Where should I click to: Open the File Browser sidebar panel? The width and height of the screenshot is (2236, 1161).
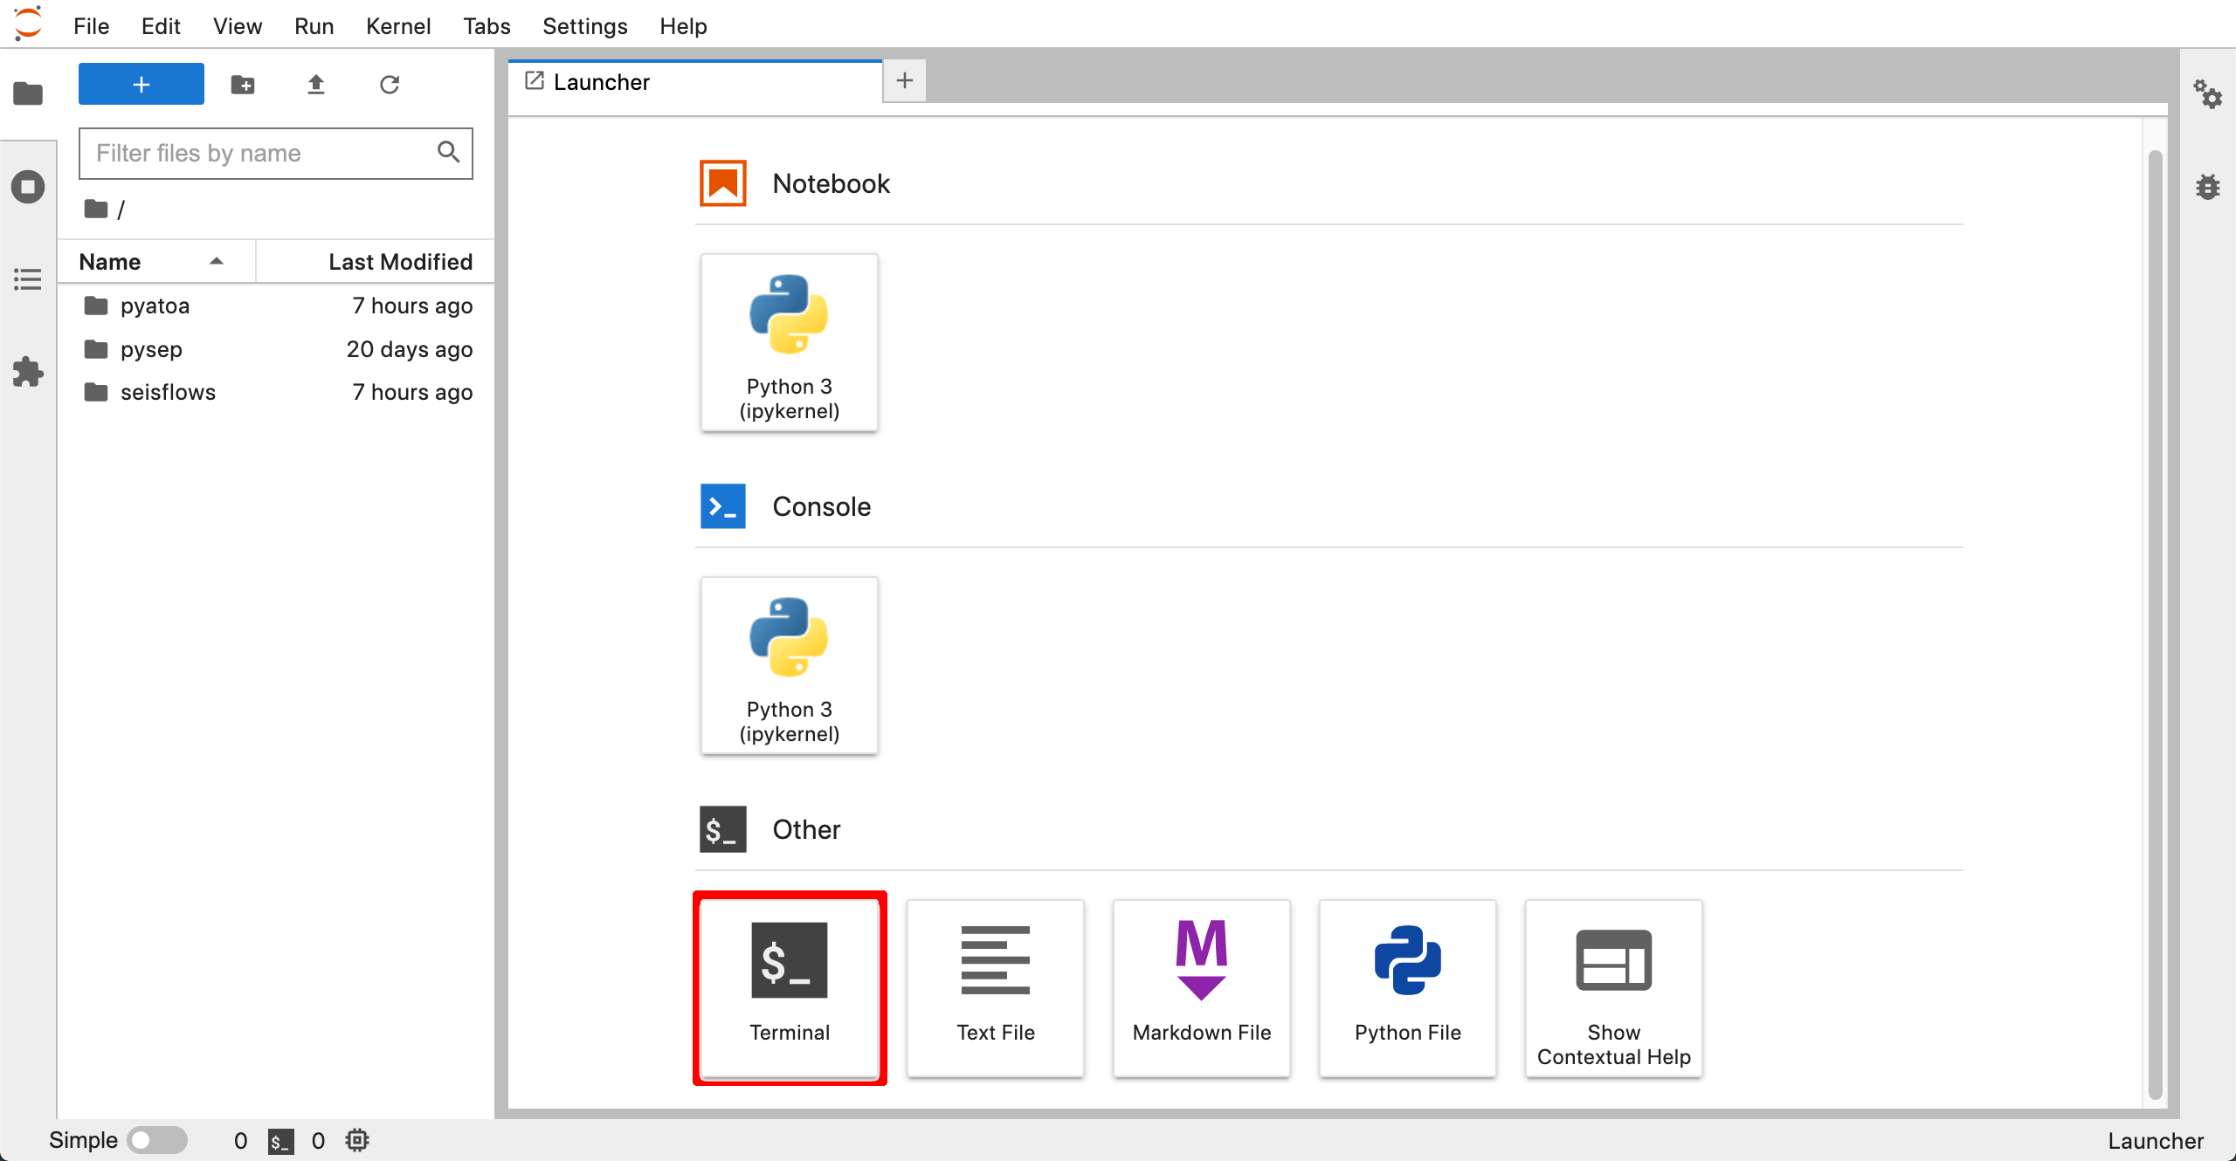[28, 93]
